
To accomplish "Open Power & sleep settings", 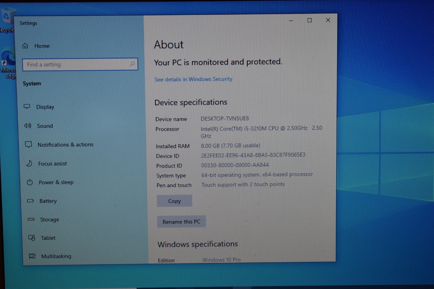I will (x=56, y=182).
